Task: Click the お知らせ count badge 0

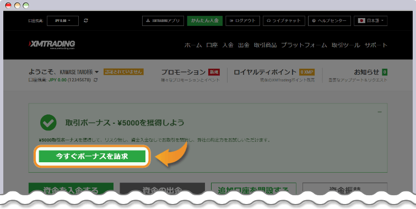Action: coord(385,72)
